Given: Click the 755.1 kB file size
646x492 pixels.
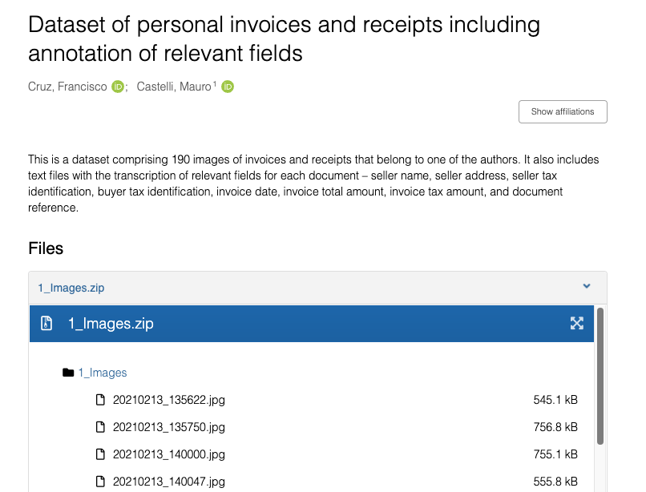Looking at the screenshot, I should (x=555, y=454).
